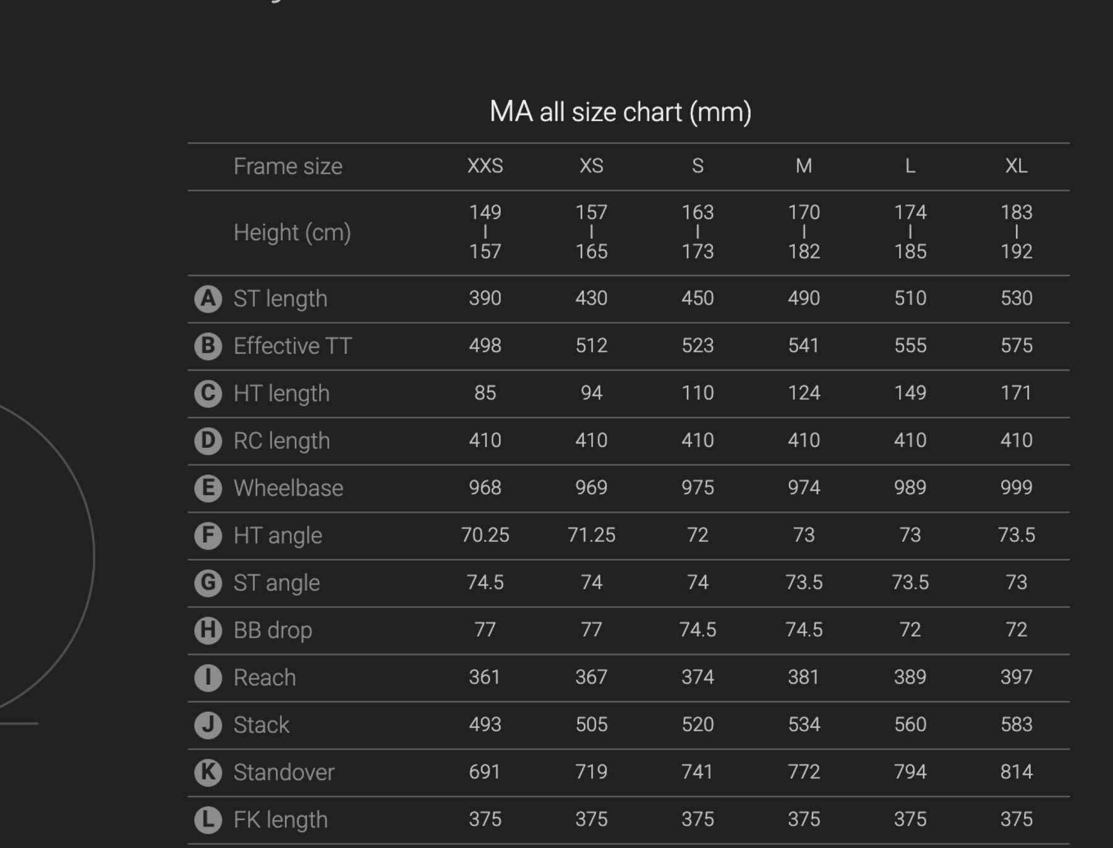Click the M frame size column header
1113x848 pixels.
click(x=804, y=166)
